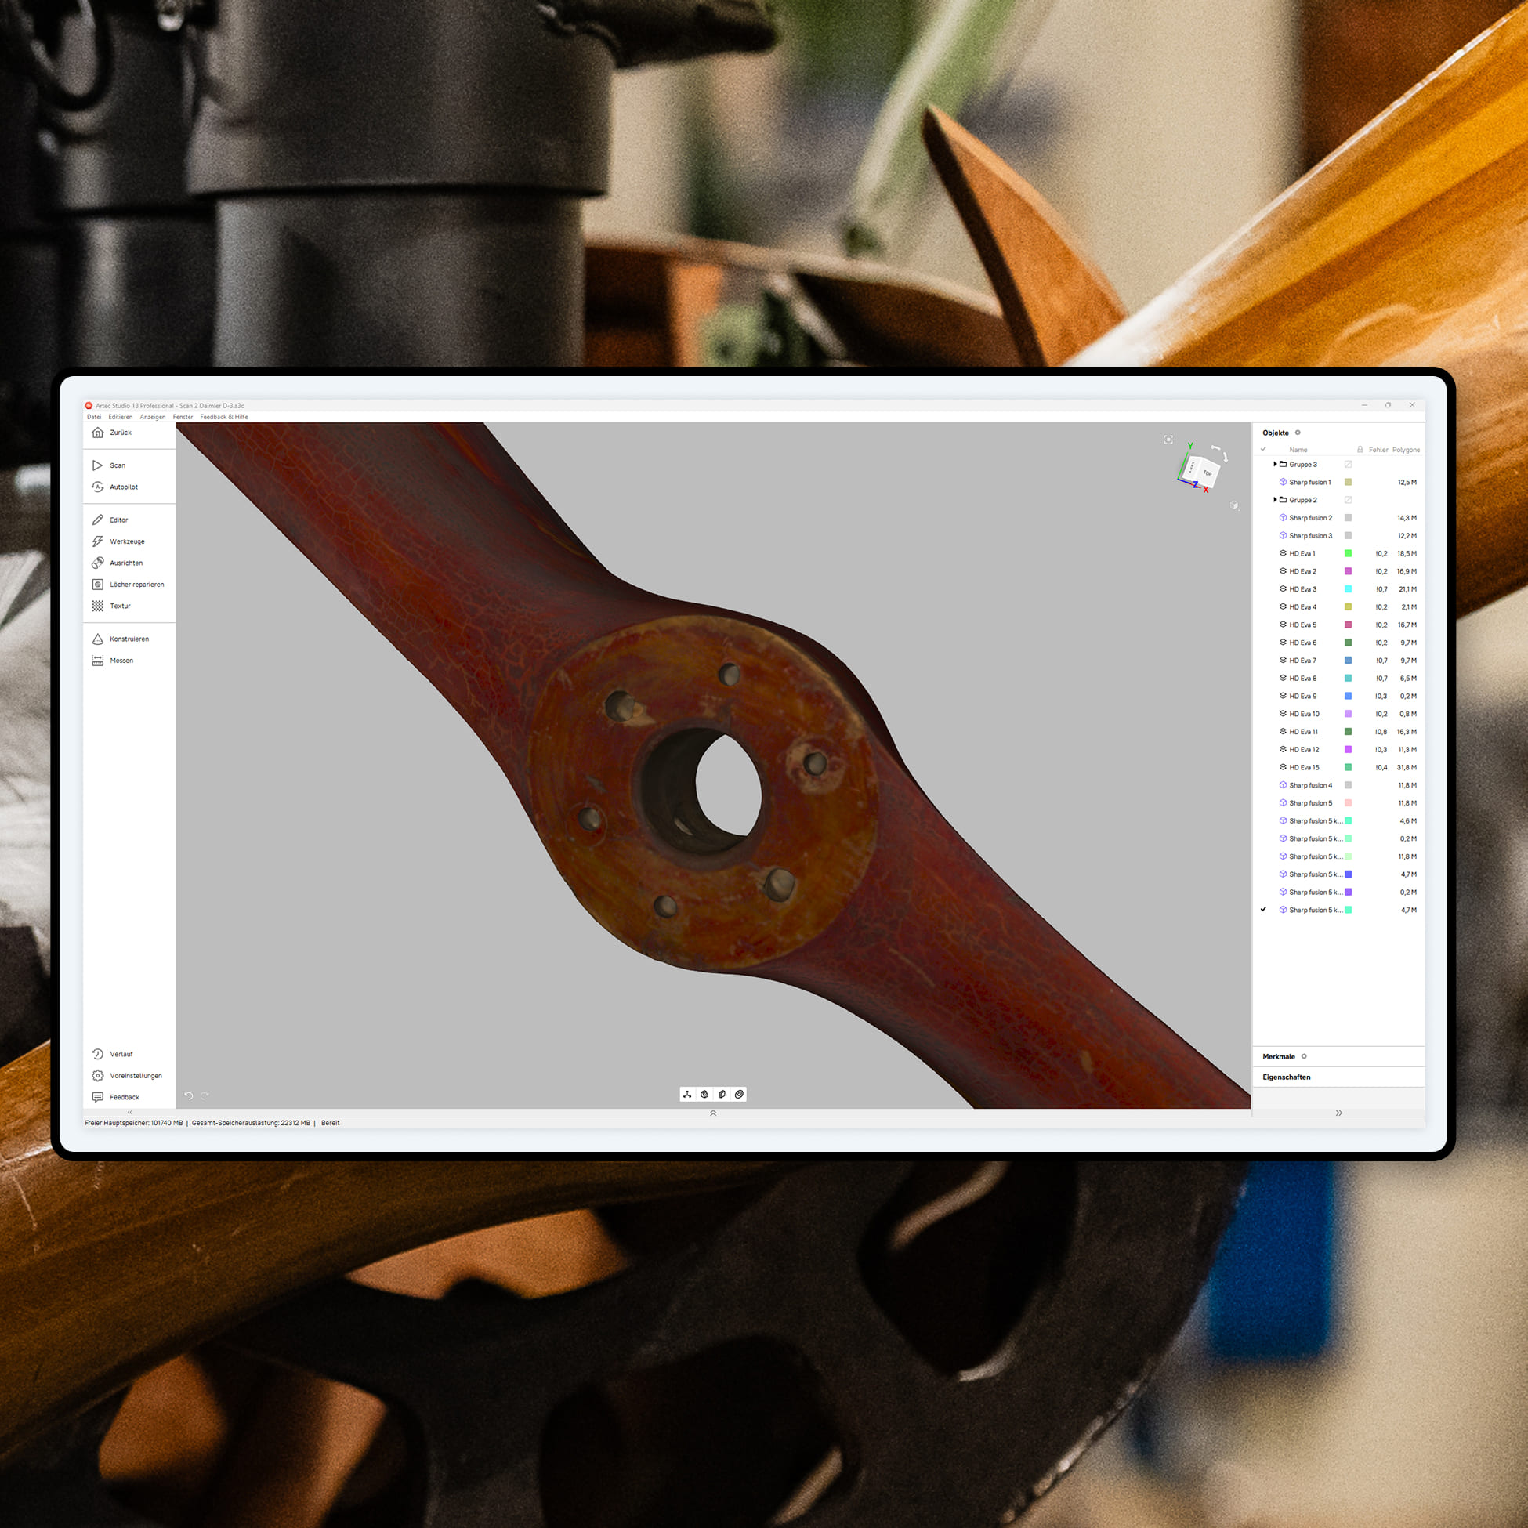Open the Werkzeuge tools panel
The image size is (1528, 1528).
click(x=118, y=541)
